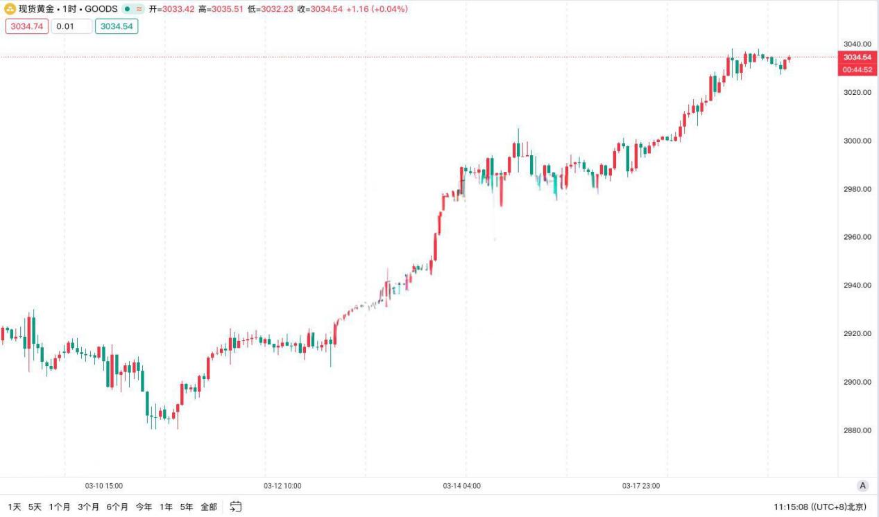This screenshot has height=517, width=879.
Task: Select the 5年 time range
Action: pos(187,507)
